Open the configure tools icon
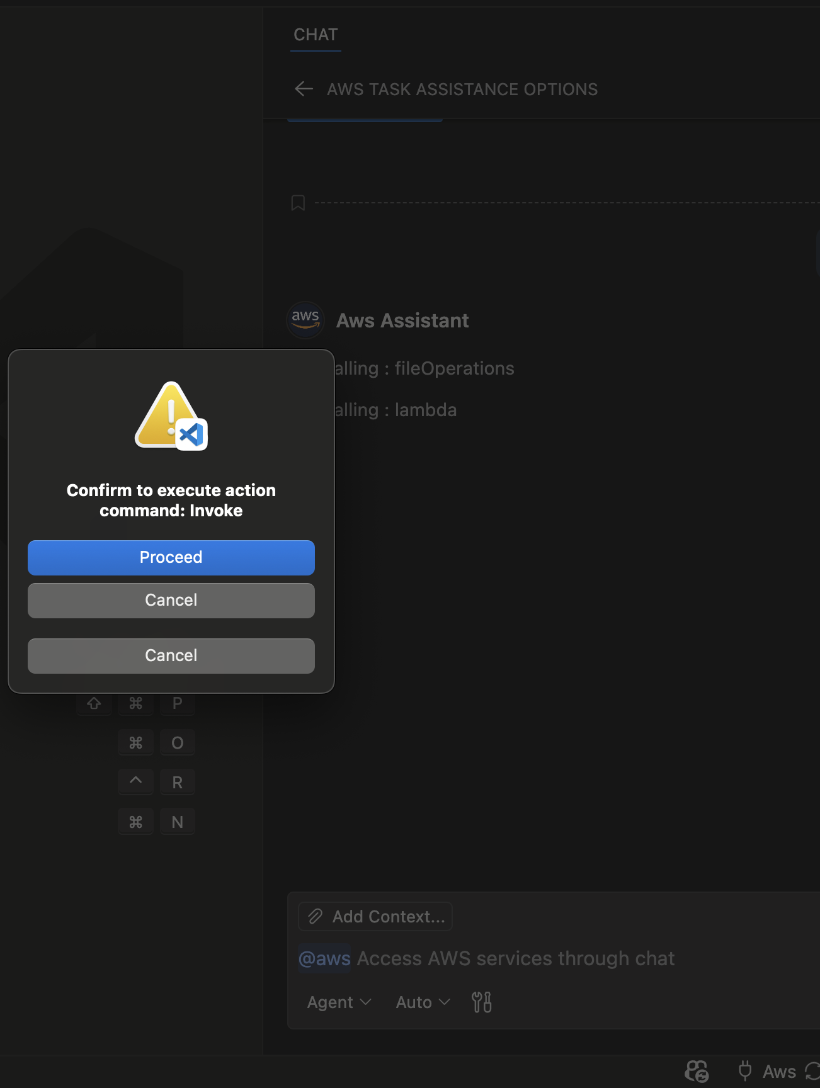 (x=482, y=1002)
